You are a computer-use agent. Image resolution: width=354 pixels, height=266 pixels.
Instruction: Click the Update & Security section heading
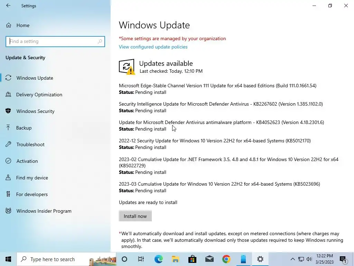coord(25,58)
